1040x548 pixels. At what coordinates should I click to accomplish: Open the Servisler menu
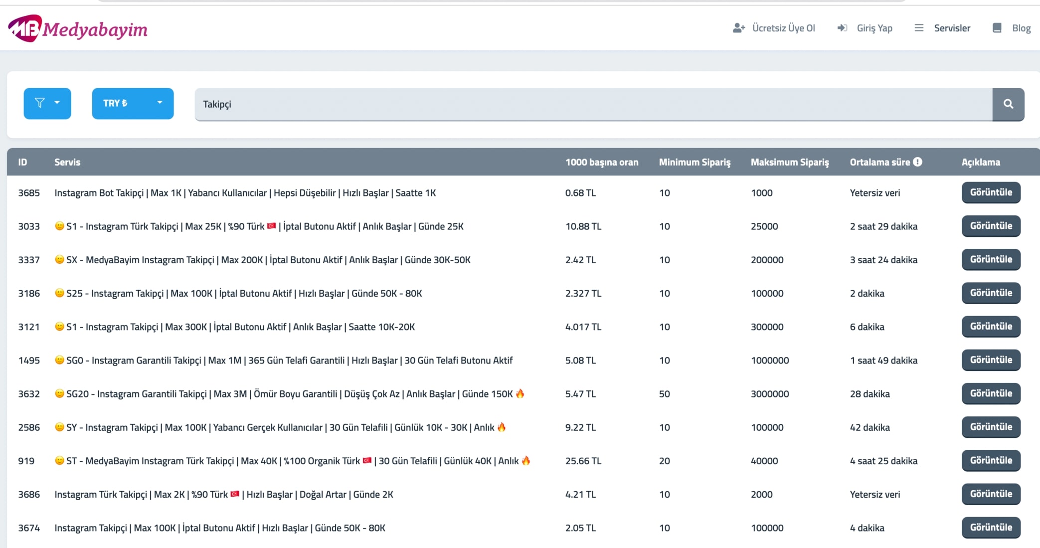click(952, 28)
